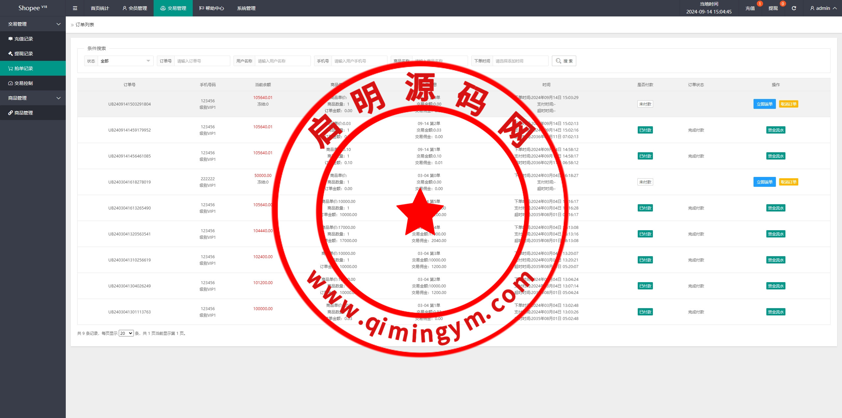Change the per-page count dropdown showing 20
842x418 pixels.
[126, 333]
